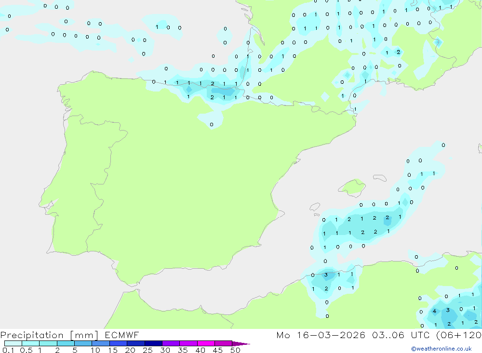Click Ibiza island outline on the map
The height and width of the screenshot is (353, 482).
coord(315,207)
